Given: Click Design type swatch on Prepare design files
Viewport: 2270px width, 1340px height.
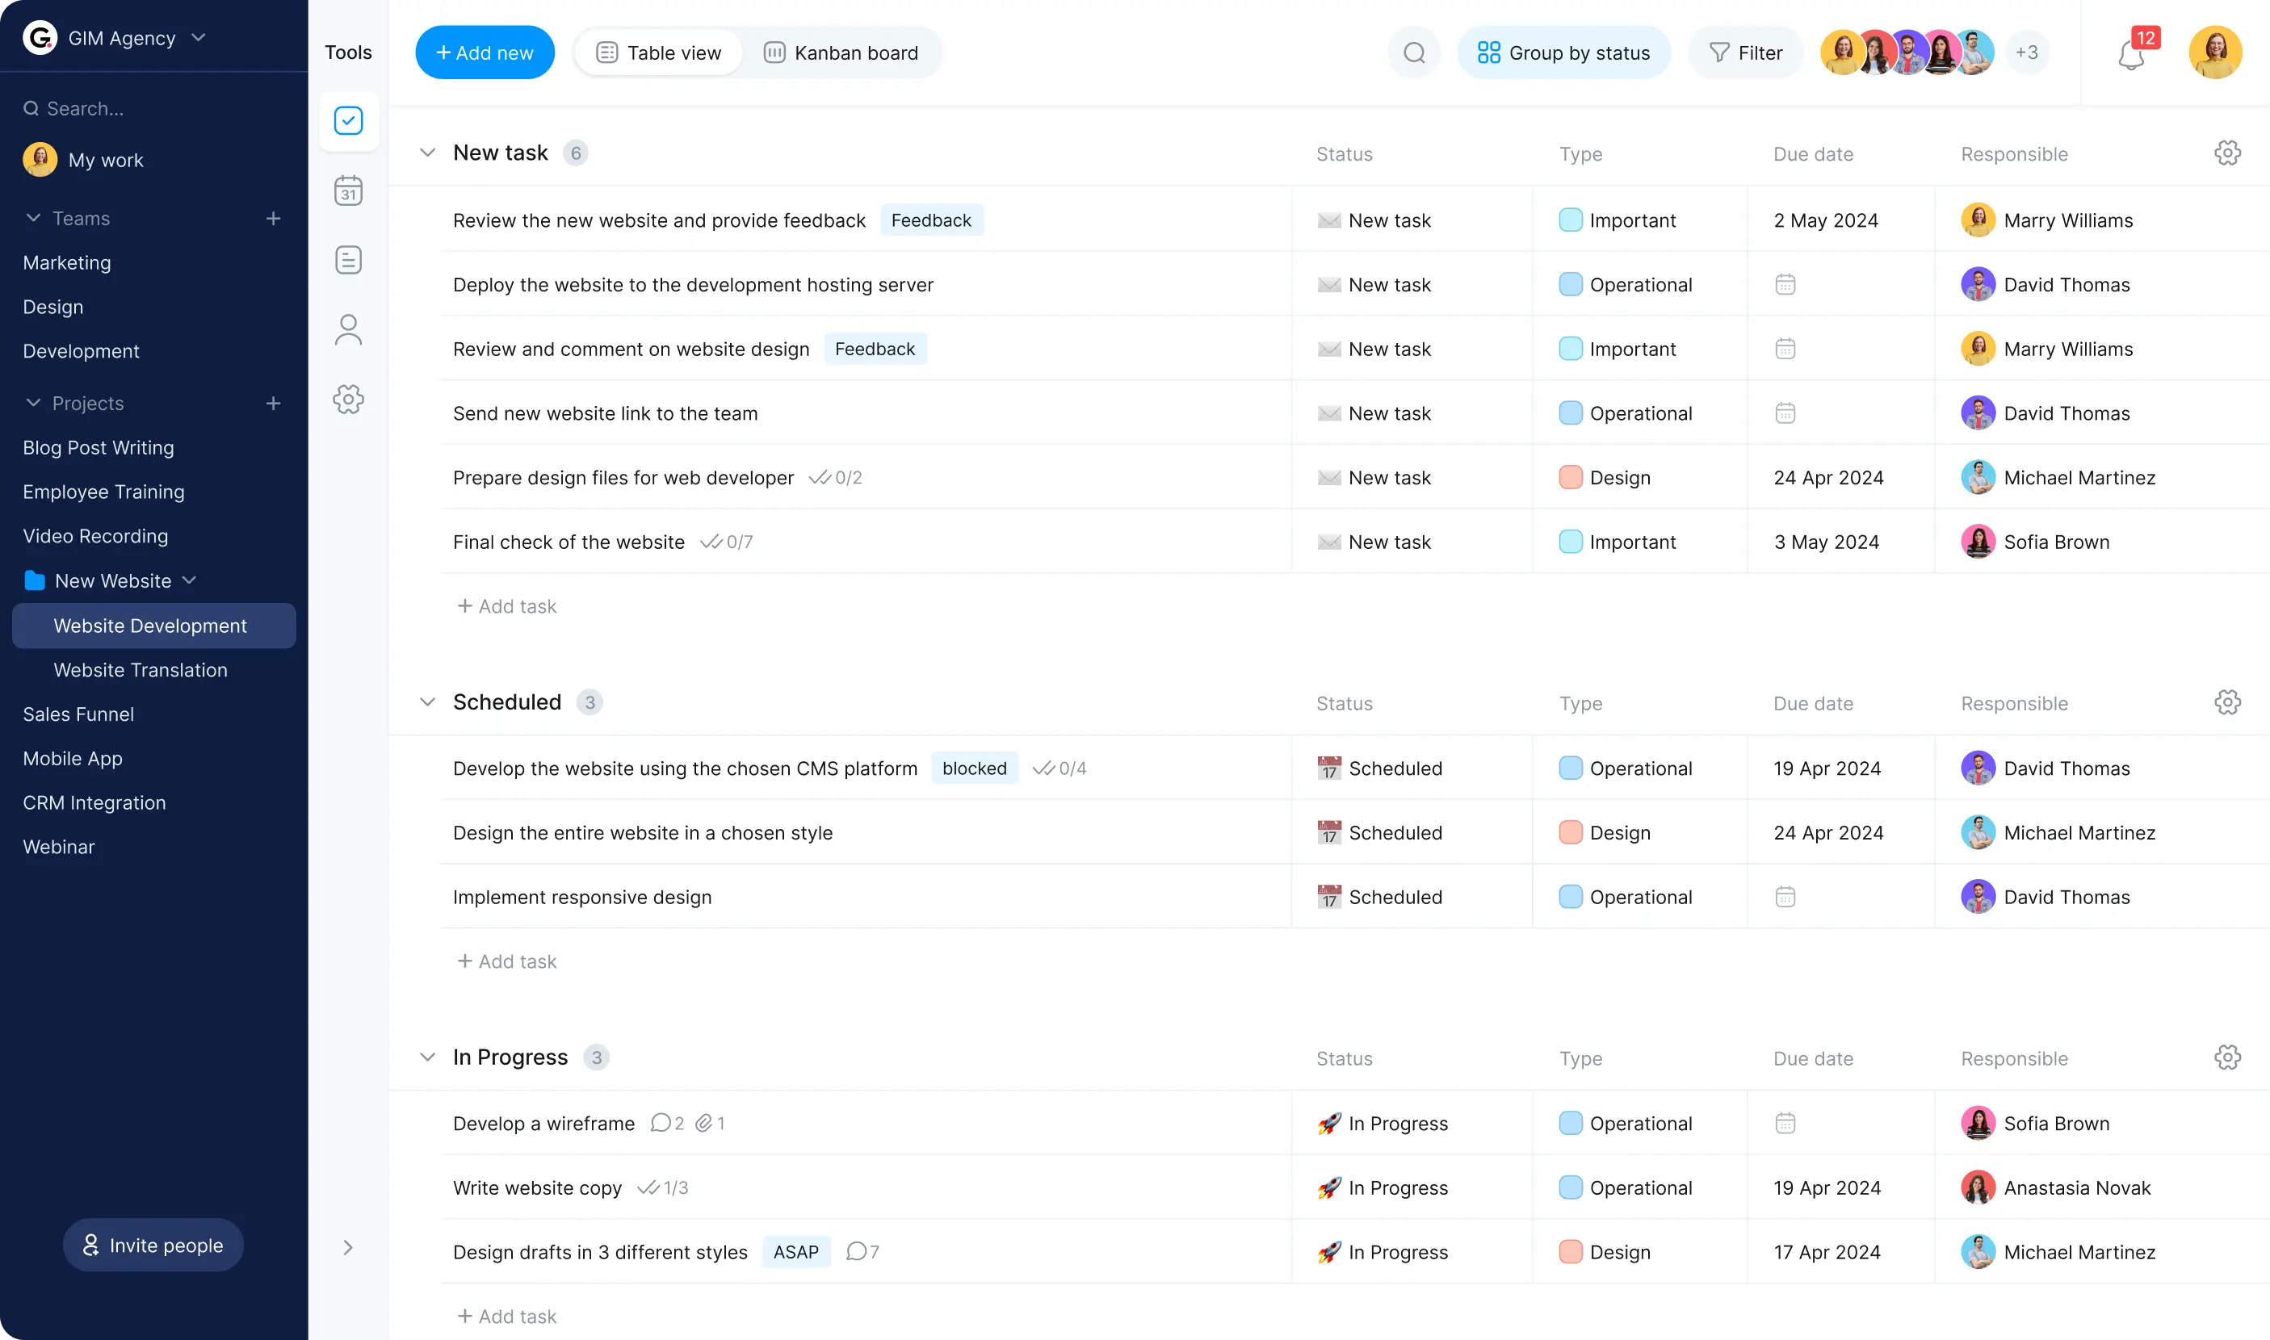Looking at the screenshot, I should pyautogui.click(x=1571, y=478).
